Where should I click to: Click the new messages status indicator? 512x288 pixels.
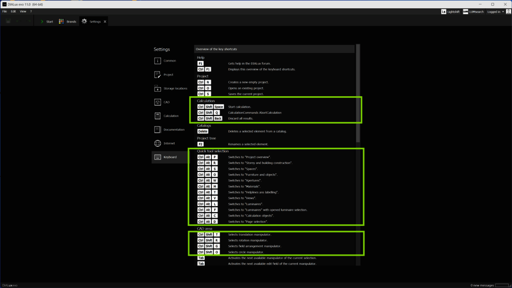pos(482,285)
